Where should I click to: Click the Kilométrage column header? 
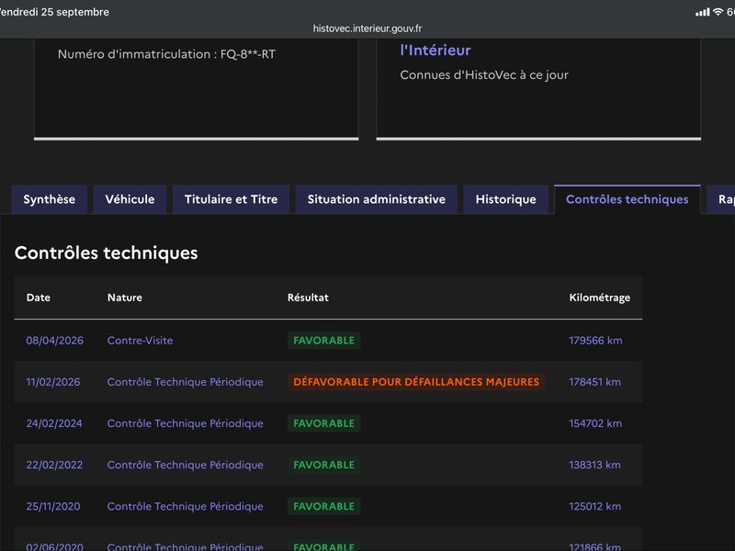tap(600, 298)
